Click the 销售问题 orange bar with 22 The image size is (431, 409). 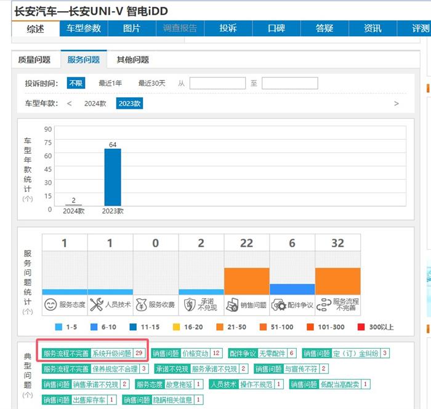[246, 281]
